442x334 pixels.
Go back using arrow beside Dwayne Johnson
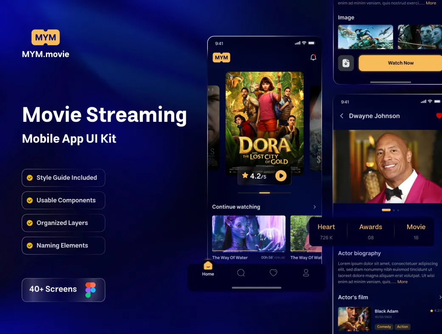(342, 116)
